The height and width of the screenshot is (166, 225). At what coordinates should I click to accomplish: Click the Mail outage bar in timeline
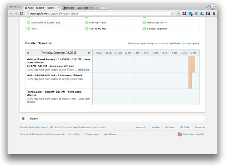(190, 81)
